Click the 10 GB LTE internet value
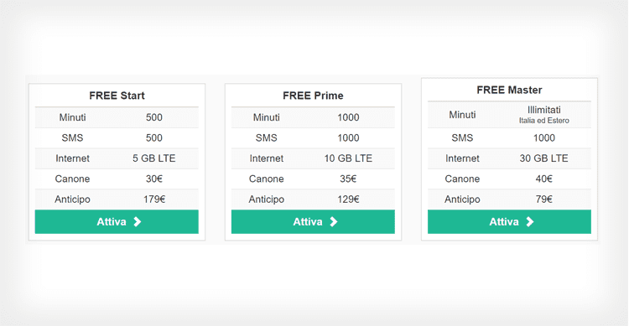The width and height of the screenshot is (629, 326). (x=348, y=158)
